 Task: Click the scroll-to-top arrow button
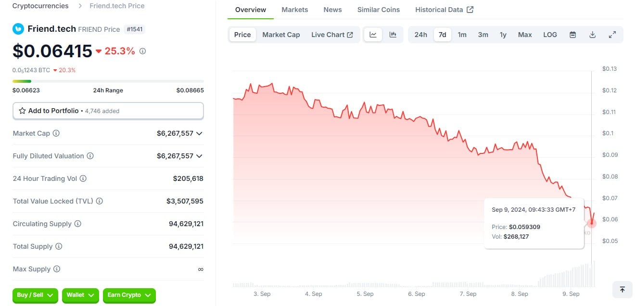click(x=622, y=289)
